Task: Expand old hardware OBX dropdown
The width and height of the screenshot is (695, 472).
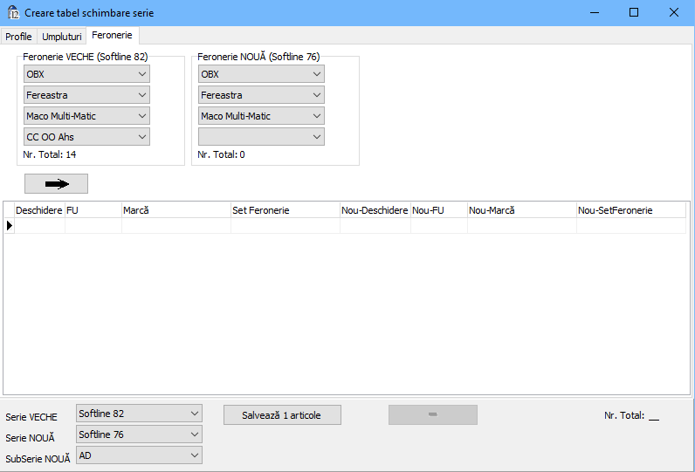Action: pyautogui.click(x=86, y=74)
